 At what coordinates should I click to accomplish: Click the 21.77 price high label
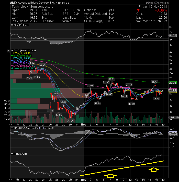pos(154,82)
